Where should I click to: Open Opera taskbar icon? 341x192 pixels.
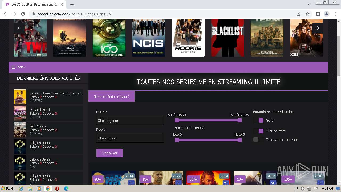[x=57, y=189]
